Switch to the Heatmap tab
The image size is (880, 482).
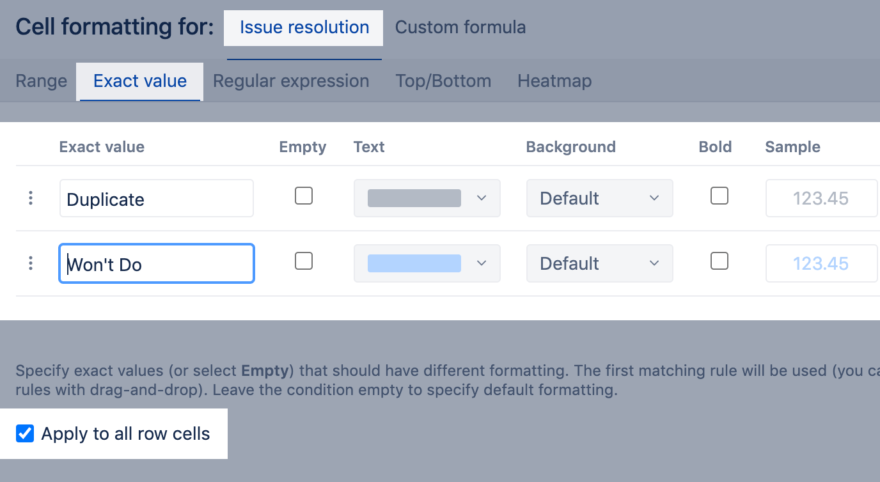554,81
